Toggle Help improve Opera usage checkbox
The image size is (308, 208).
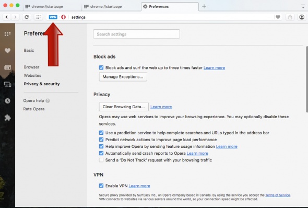tap(101, 146)
